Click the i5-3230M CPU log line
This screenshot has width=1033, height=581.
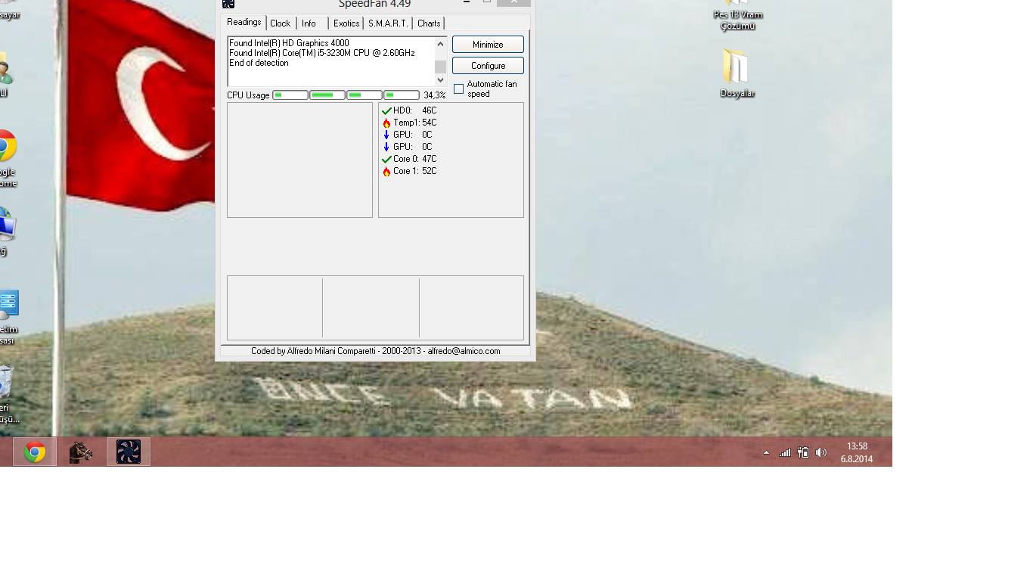[322, 53]
